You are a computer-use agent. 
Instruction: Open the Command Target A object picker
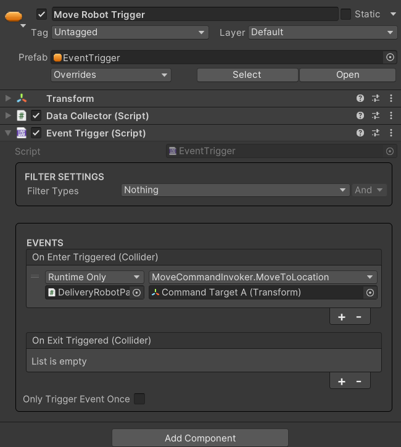click(x=370, y=293)
